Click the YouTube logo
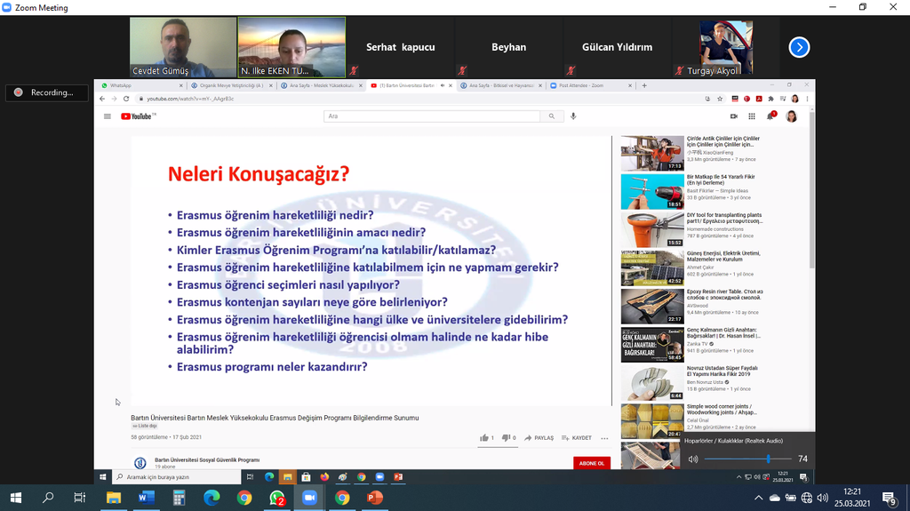The image size is (910, 511). pyautogui.click(x=138, y=116)
